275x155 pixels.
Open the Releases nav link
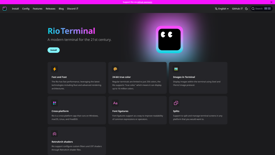click(x=50, y=9)
